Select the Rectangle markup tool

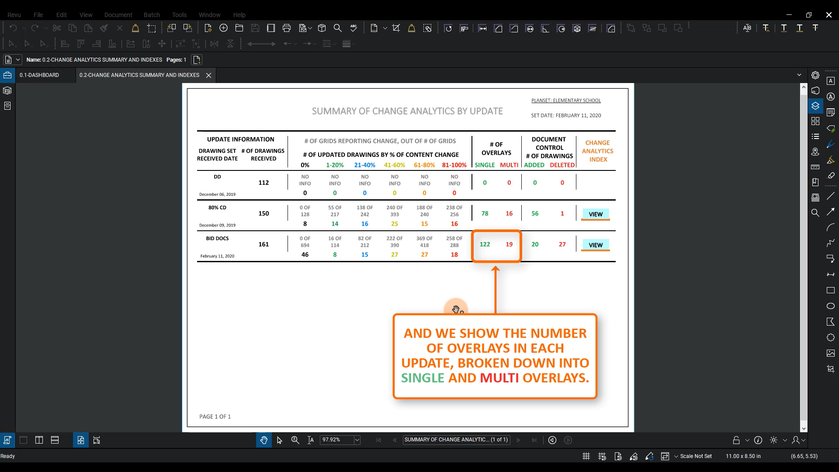tap(831, 290)
